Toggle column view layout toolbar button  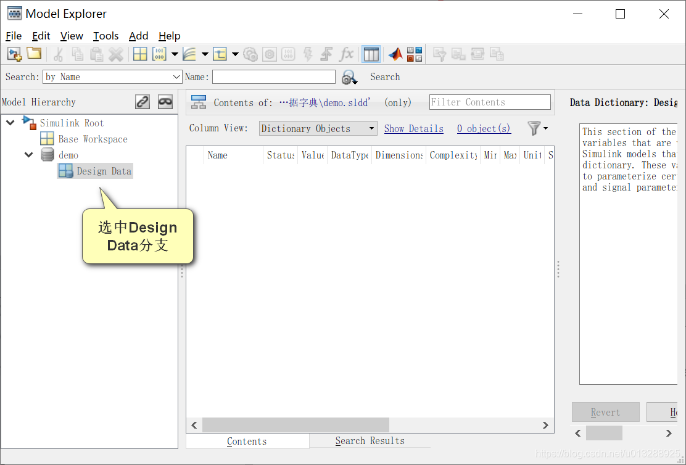coord(371,54)
